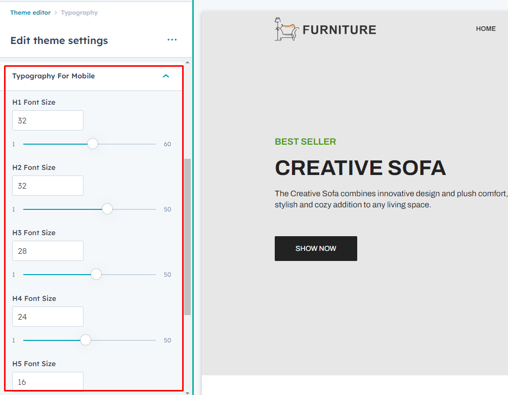Click the H4 Font Size slider handle
The height and width of the screenshot is (395, 508).
point(86,340)
